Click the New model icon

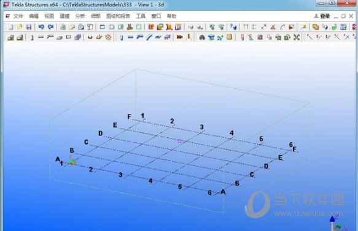point(10,27)
